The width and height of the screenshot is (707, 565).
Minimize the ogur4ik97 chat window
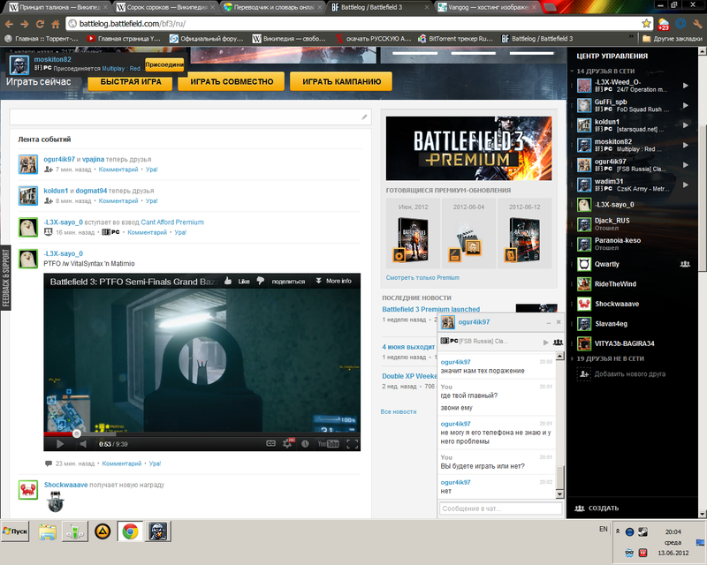549,322
